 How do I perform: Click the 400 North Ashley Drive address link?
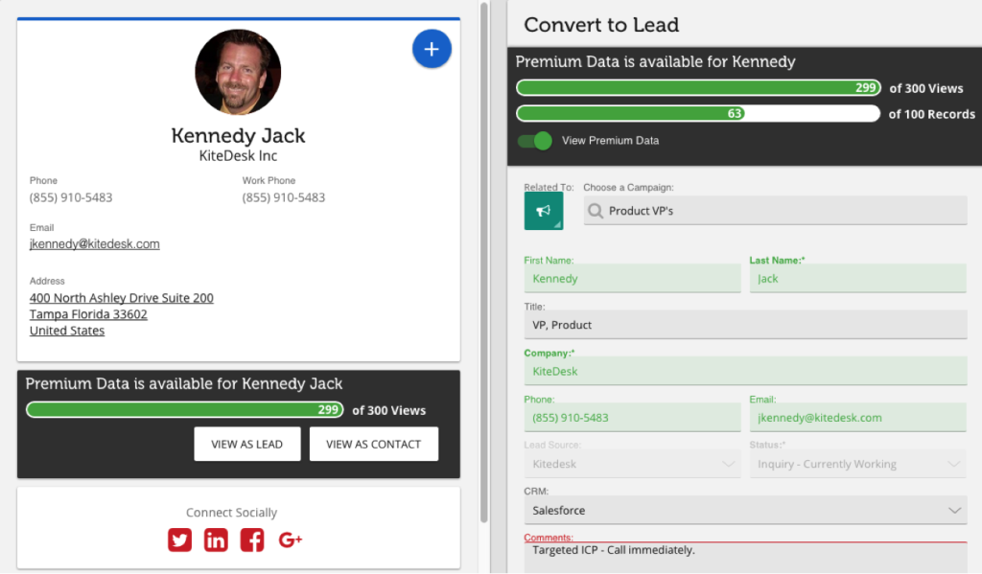121,298
